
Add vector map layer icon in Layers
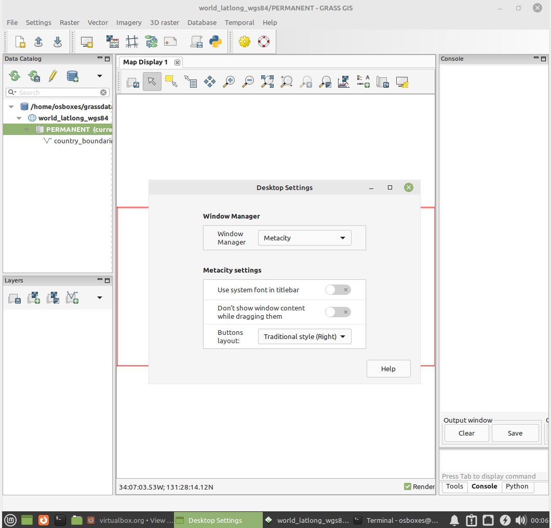pos(72,297)
